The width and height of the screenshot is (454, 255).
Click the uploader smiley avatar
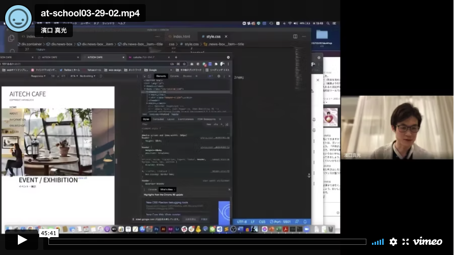pos(18,18)
